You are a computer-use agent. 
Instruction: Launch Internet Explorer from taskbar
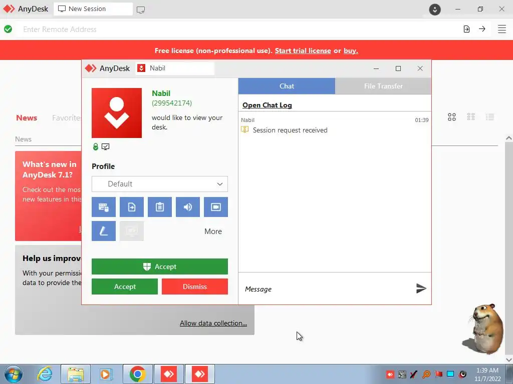click(x=45, y=374)
